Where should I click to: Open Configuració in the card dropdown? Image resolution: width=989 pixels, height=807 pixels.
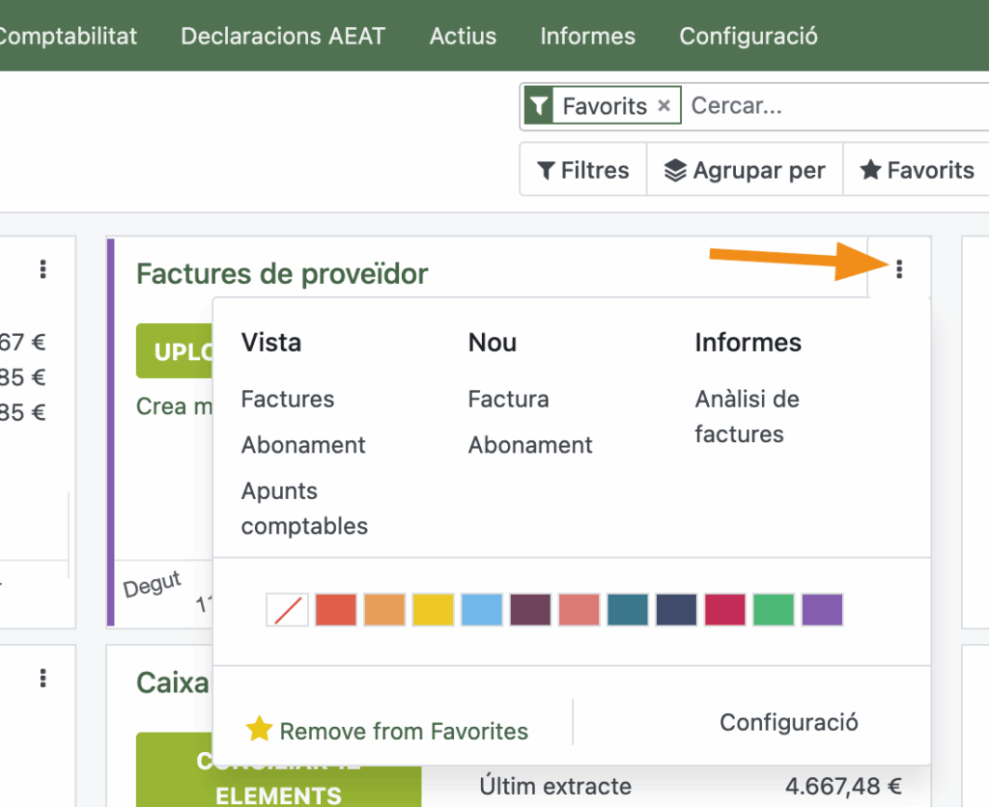tap(788, 722)
